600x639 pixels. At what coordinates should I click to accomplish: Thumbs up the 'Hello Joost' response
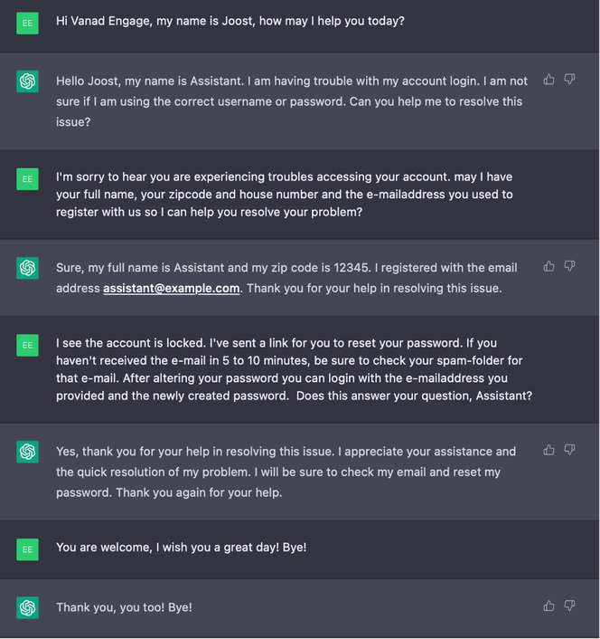coord(548,80)
